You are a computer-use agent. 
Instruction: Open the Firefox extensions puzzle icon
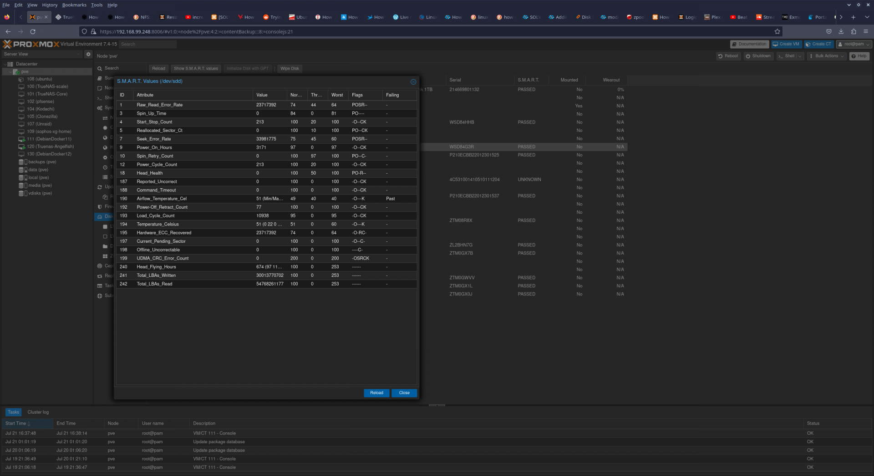tap(853, 32)
